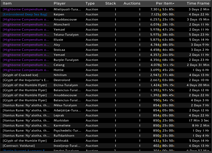Select the auction posted by Destrolord
Screen dimensions: 212x153
62,80
